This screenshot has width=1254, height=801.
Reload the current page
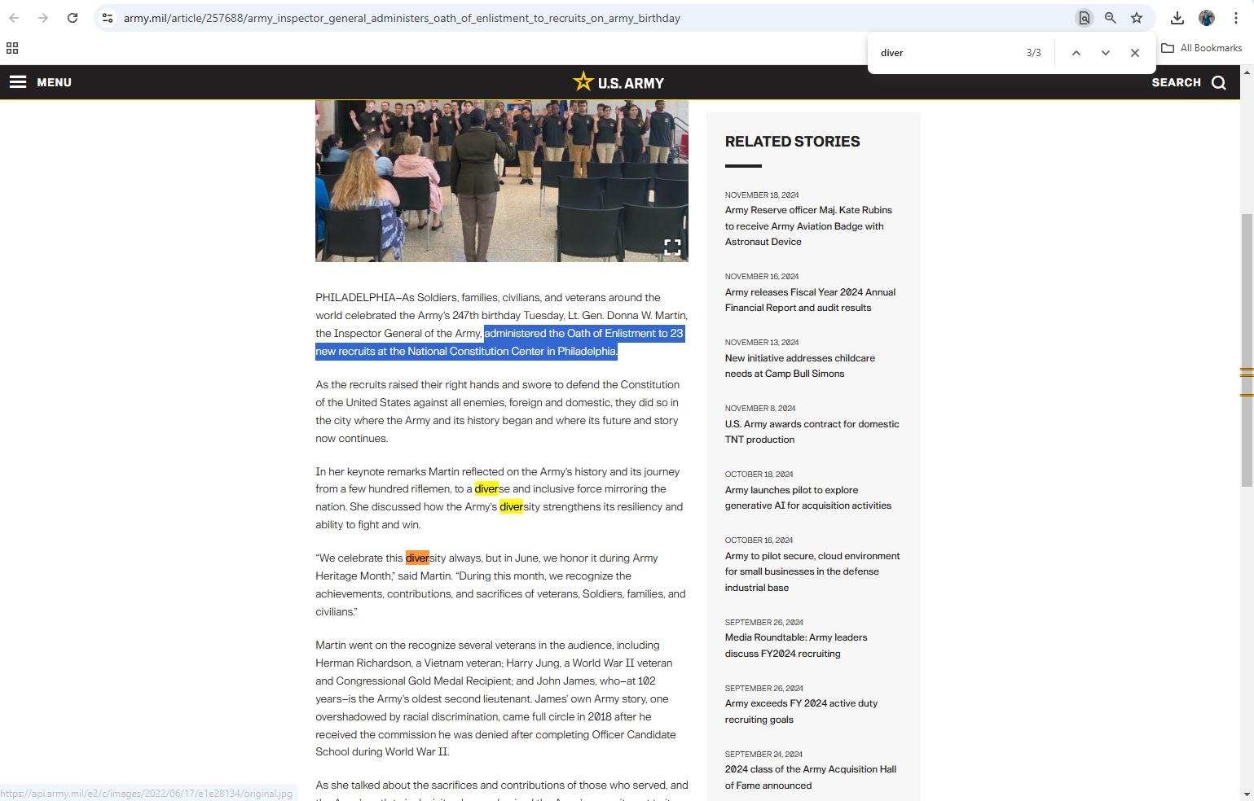[73, 18]
